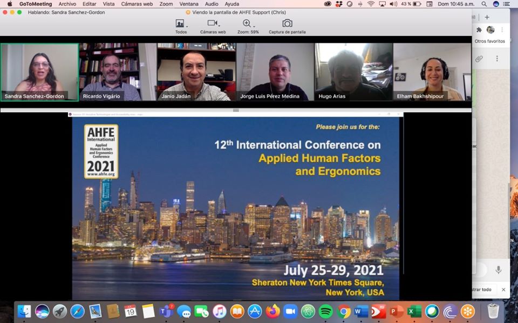Click the microphone icon in Chrome window
Image resolution: width=518 pixels, height=323 pixels.
pos(499,270)
